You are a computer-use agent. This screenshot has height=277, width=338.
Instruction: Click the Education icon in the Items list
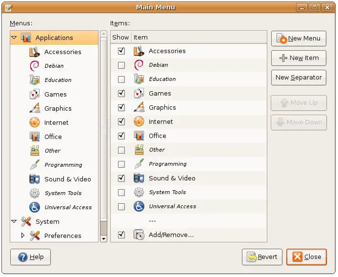[139, 79]
